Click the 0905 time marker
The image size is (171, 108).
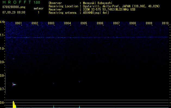(x=84, y=23)
